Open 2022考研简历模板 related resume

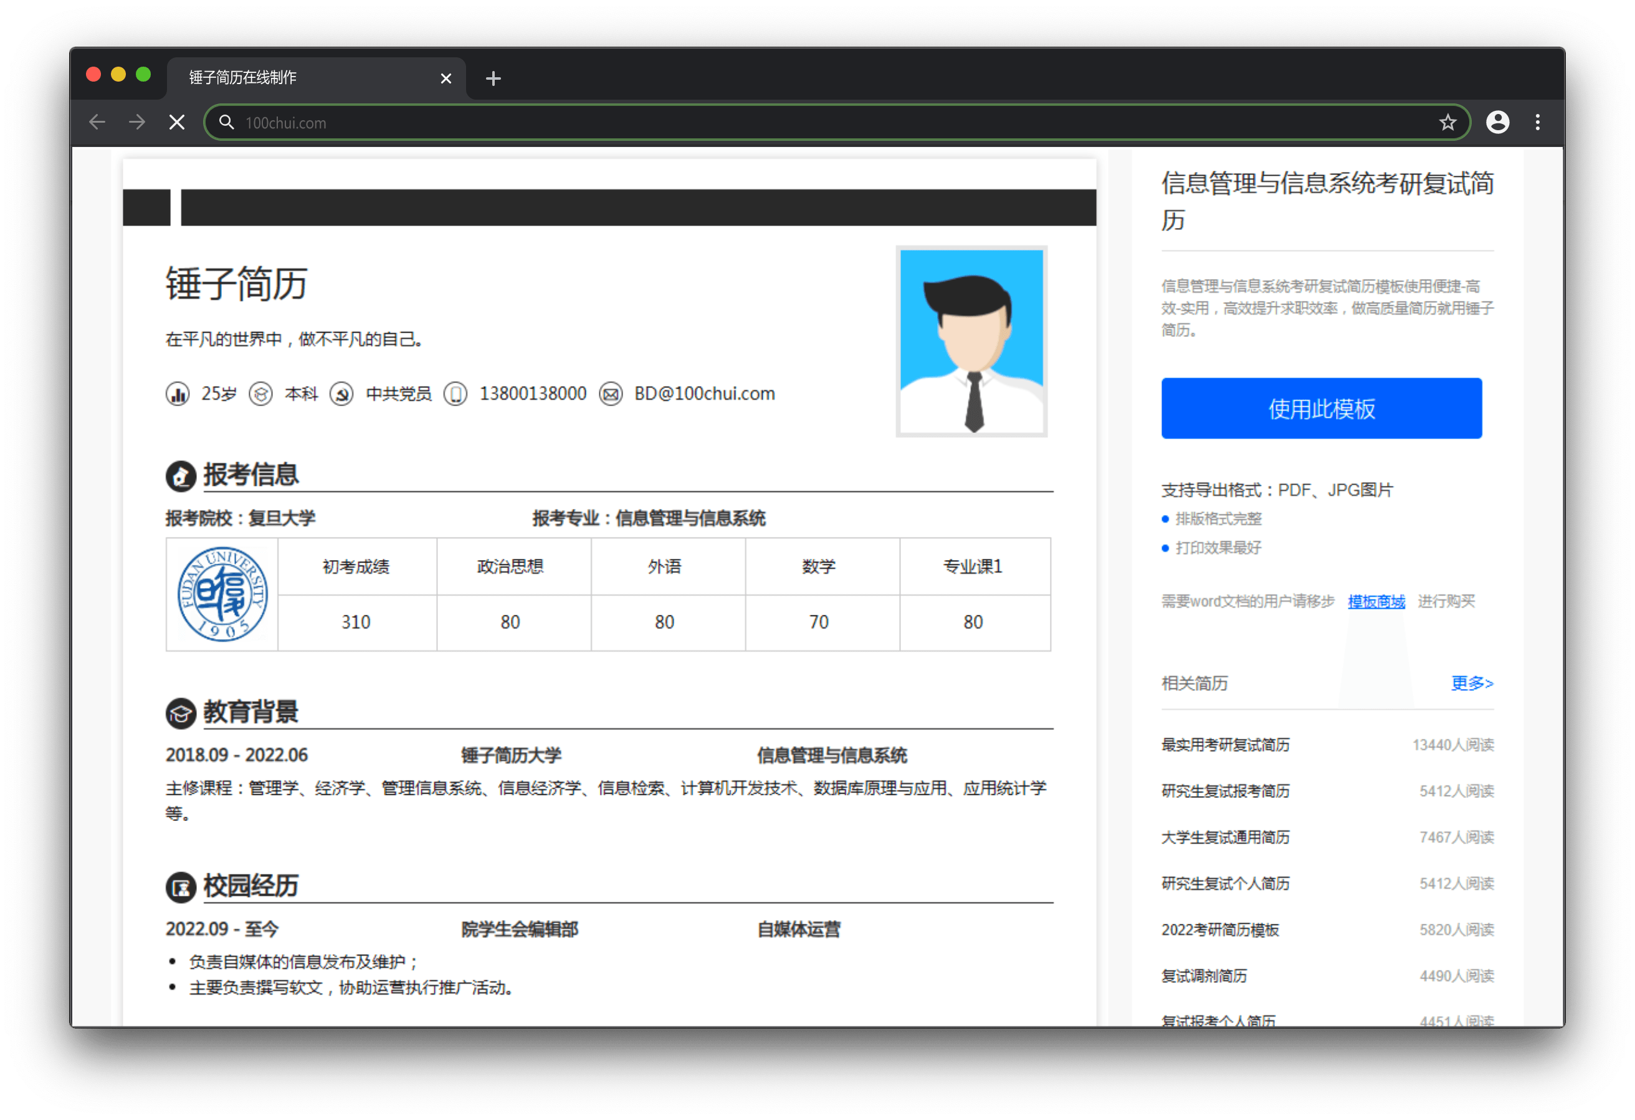click(1220, 930)
